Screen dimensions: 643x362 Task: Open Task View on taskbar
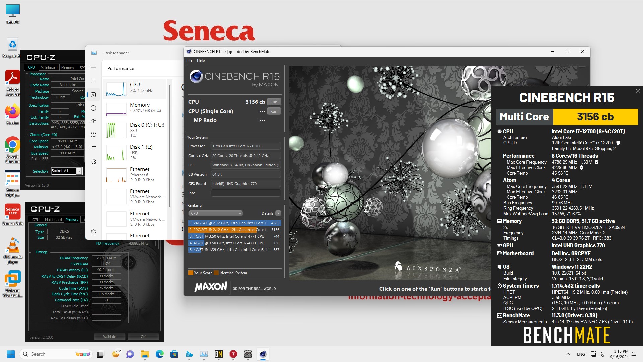click(100, 354)
